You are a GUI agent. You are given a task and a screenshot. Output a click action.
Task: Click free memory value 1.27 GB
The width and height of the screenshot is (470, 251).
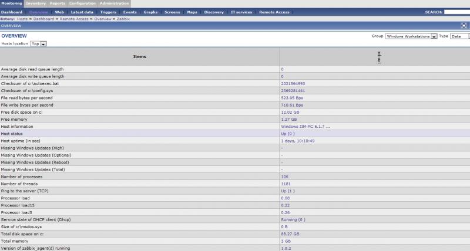(288, 120)
